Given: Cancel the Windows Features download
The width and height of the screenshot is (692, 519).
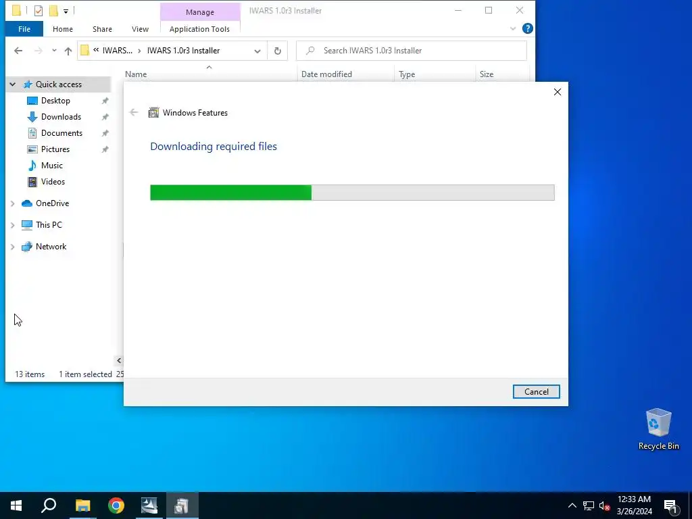Looking at the screenshot, I should (536, 391).
